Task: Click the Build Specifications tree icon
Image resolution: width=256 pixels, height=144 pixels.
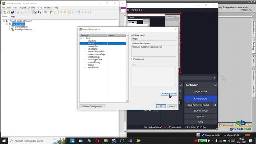Action: (12, 30)
